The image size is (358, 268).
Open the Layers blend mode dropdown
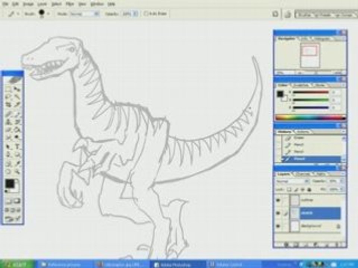(307, 181)
